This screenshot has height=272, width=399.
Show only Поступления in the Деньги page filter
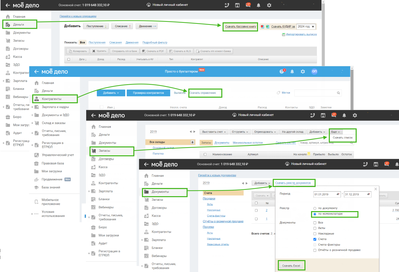97,42
